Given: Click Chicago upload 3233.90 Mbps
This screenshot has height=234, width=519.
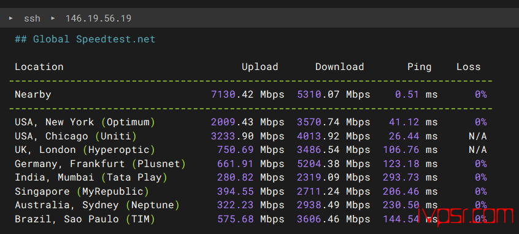Looking at the screenshot, I should 248,136.
